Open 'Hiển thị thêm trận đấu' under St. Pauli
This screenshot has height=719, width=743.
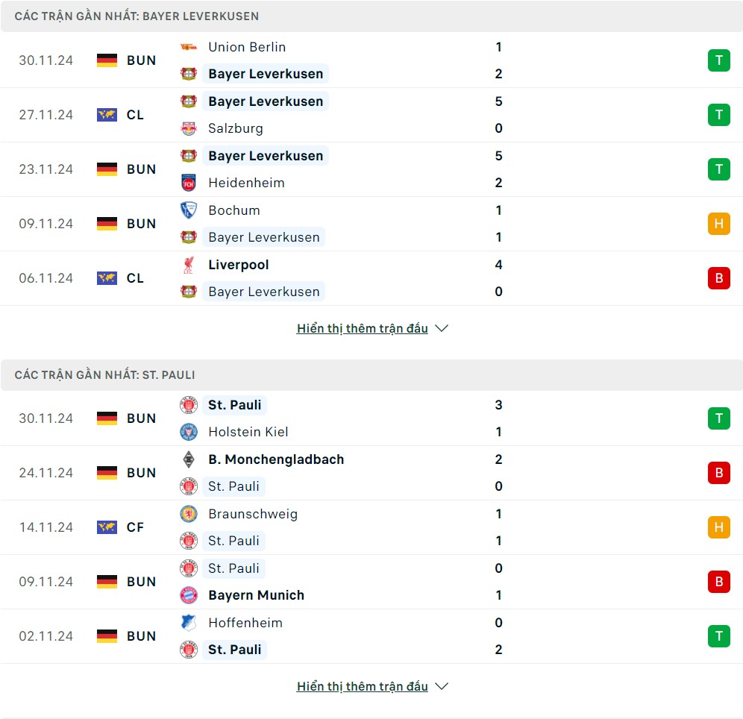(363, 686)
